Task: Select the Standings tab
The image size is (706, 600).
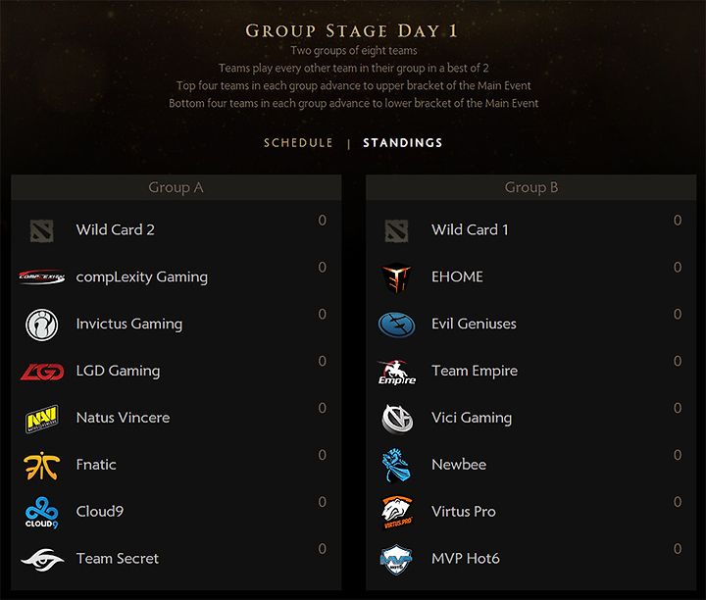Action: coord(403,143)
